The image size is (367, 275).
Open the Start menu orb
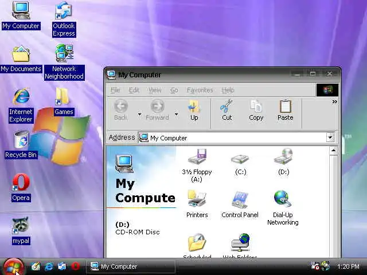(x=13, y=267)
